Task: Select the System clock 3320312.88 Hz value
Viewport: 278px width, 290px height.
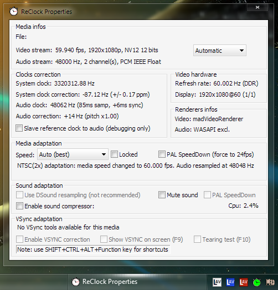Action: pyautogui.click(x=74, y=83)
